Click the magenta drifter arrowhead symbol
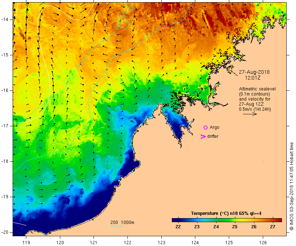The width and height of the screenshot is (296, 246). pyautogui.click(x=203, y=137)
